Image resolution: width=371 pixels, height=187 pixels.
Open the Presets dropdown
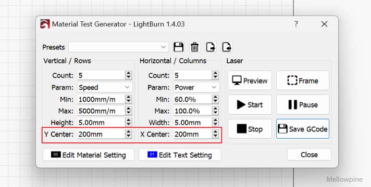point(118,47)
